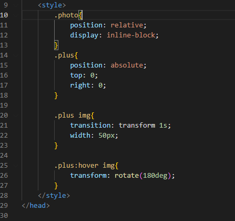The width and height of the screenshot is (235, 221).
Task: Select line number 24 in the gutter
Action: point(4,156)
